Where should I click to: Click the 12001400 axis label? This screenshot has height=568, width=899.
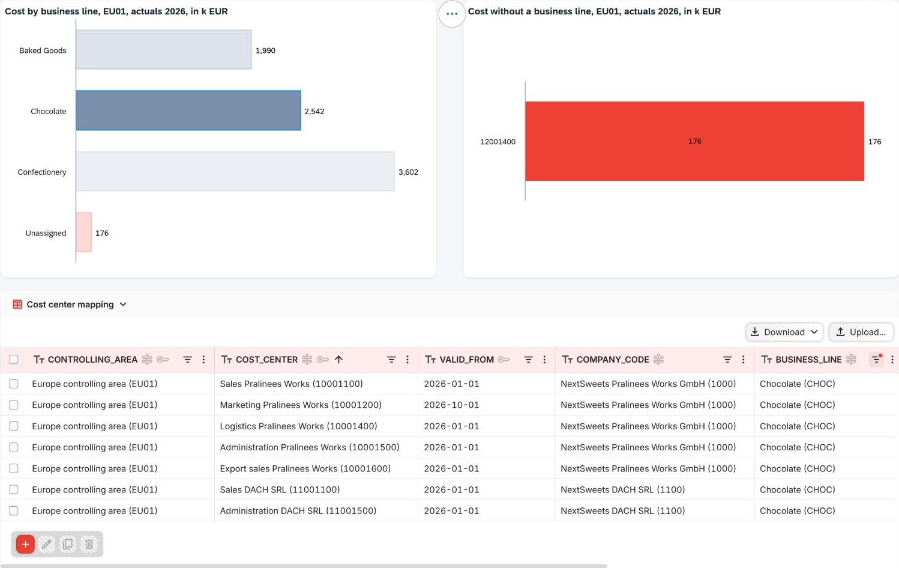(498, 142)
